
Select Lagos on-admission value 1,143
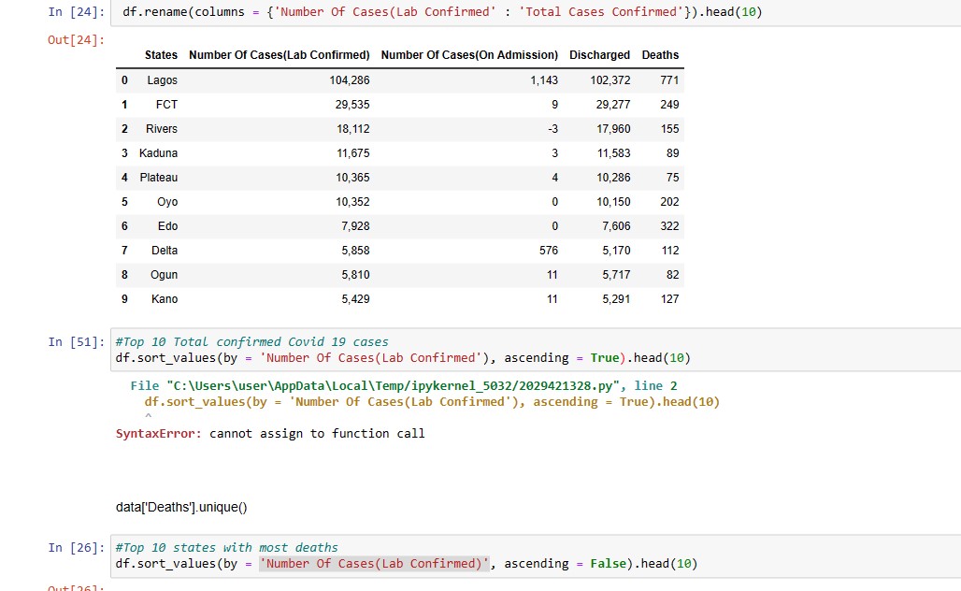[544, 80]
